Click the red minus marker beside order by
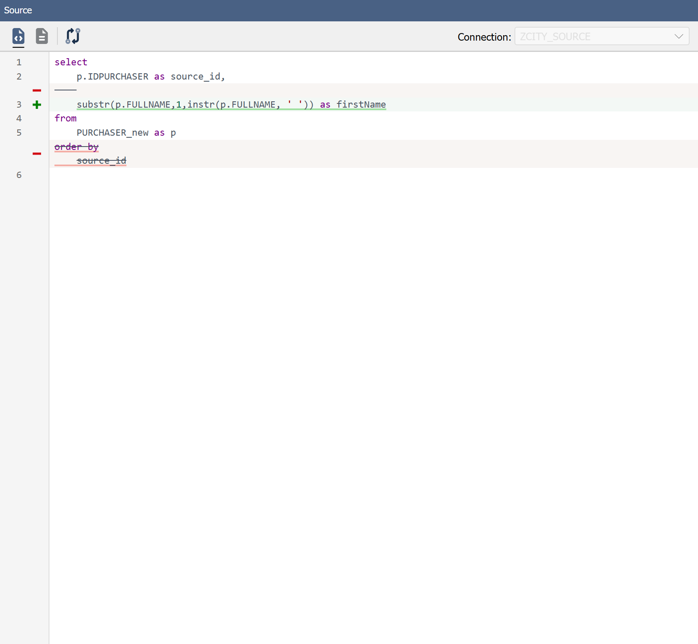 (37, 154)
